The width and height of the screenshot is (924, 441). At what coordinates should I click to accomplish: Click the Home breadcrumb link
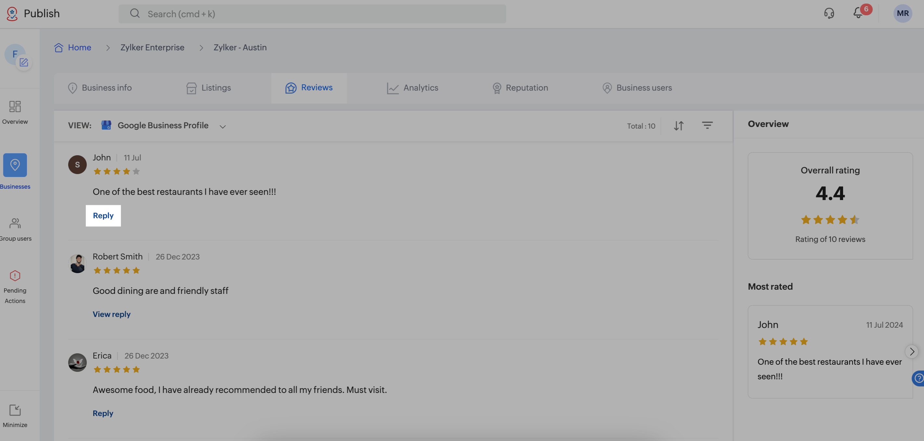(79, 47)
